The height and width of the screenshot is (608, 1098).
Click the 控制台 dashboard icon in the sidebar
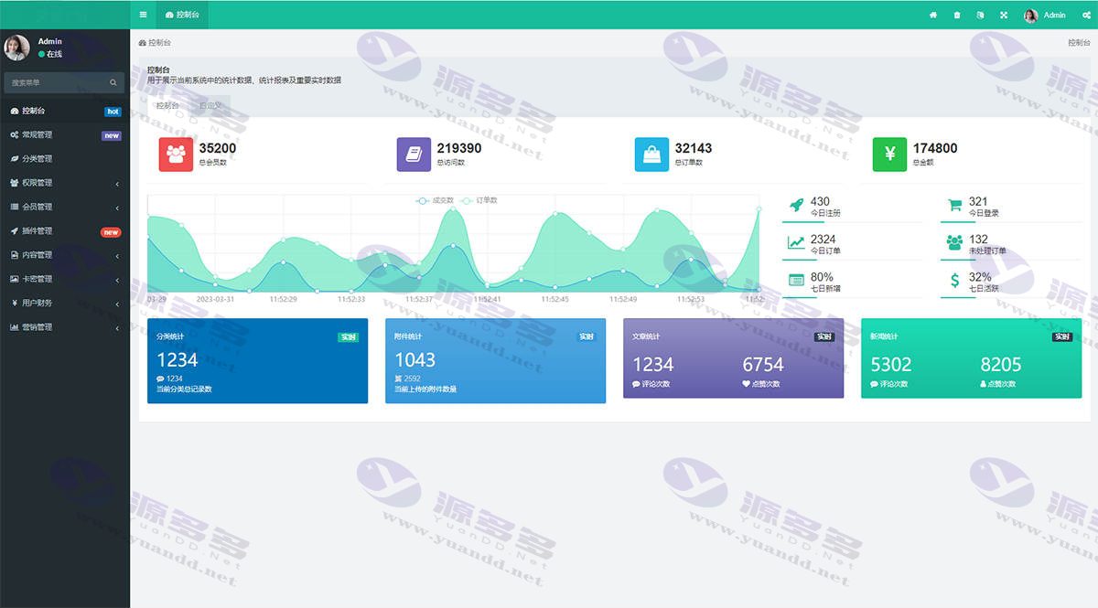pyautogui.click(x=14, y=111)
